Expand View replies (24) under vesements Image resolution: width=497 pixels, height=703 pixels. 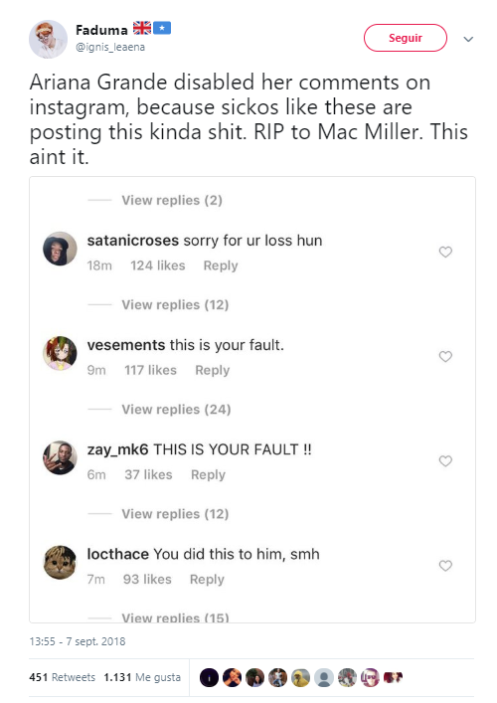tap(176, 410)
